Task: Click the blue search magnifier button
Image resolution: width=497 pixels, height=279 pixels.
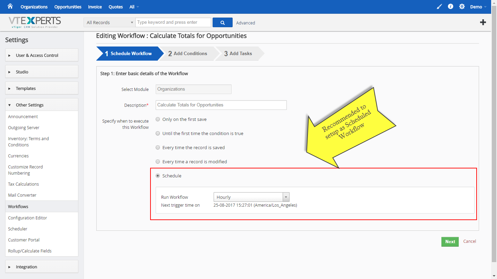Action: [x=223, y=22]
